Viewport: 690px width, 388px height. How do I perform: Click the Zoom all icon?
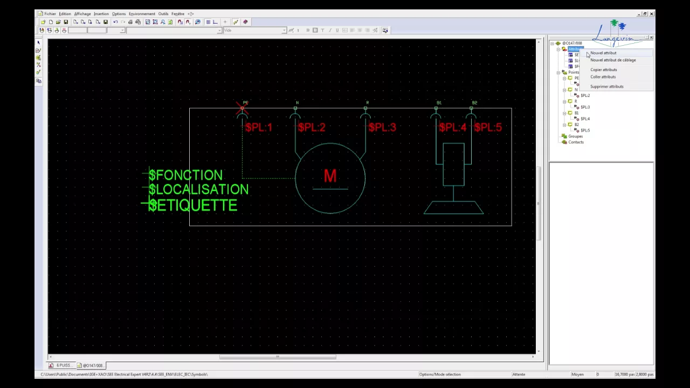pos(155,22)
